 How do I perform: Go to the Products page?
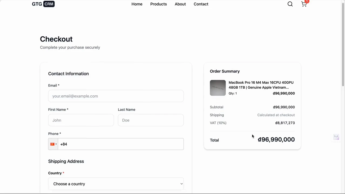click(x=158, y=4)
